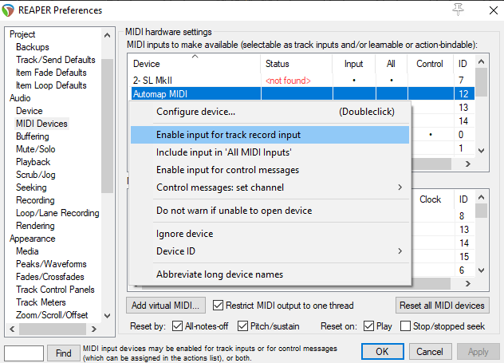Select MIDI Devices in tree
The image size is (504, 363).
(41, 124)
